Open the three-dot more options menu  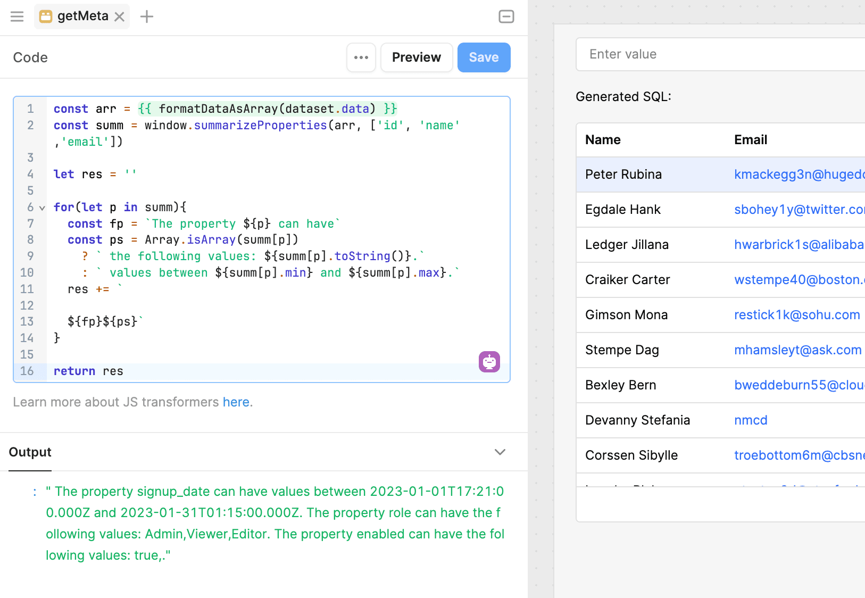tap(361, 57)
